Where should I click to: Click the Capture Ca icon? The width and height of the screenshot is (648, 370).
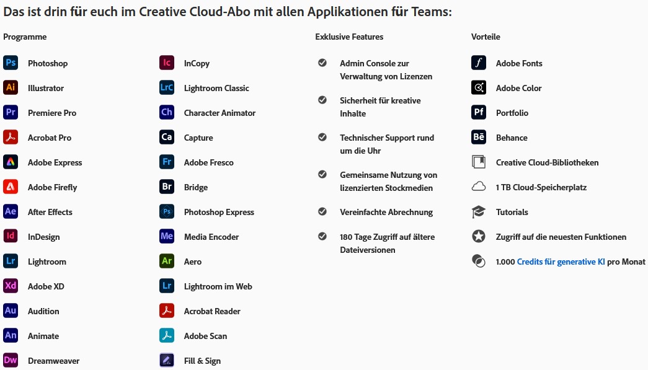point(167,137)
